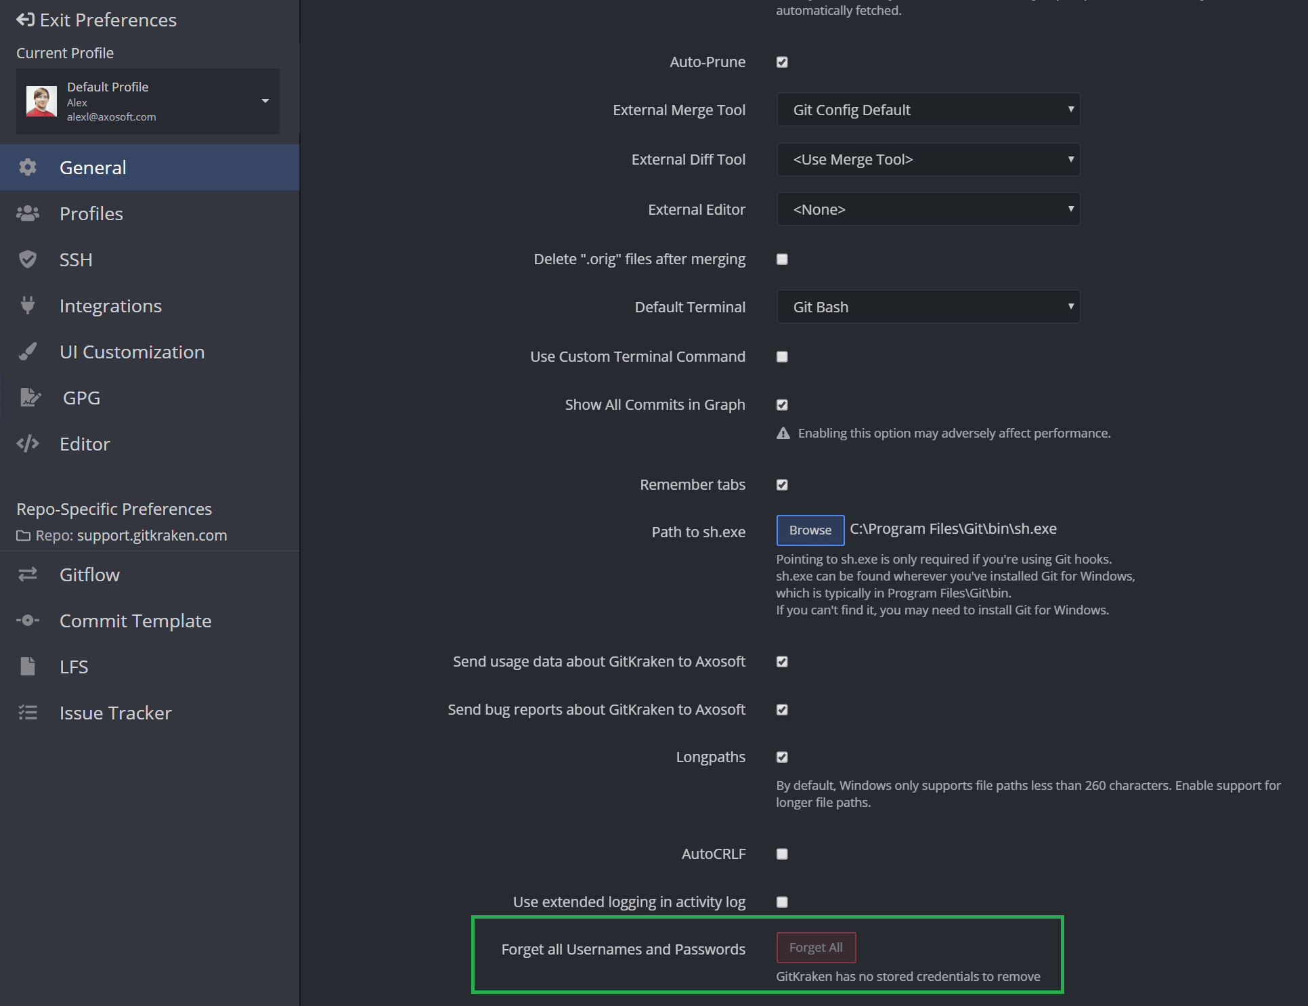Click the Gitflow arrows icon

click(x=28, y=574)
